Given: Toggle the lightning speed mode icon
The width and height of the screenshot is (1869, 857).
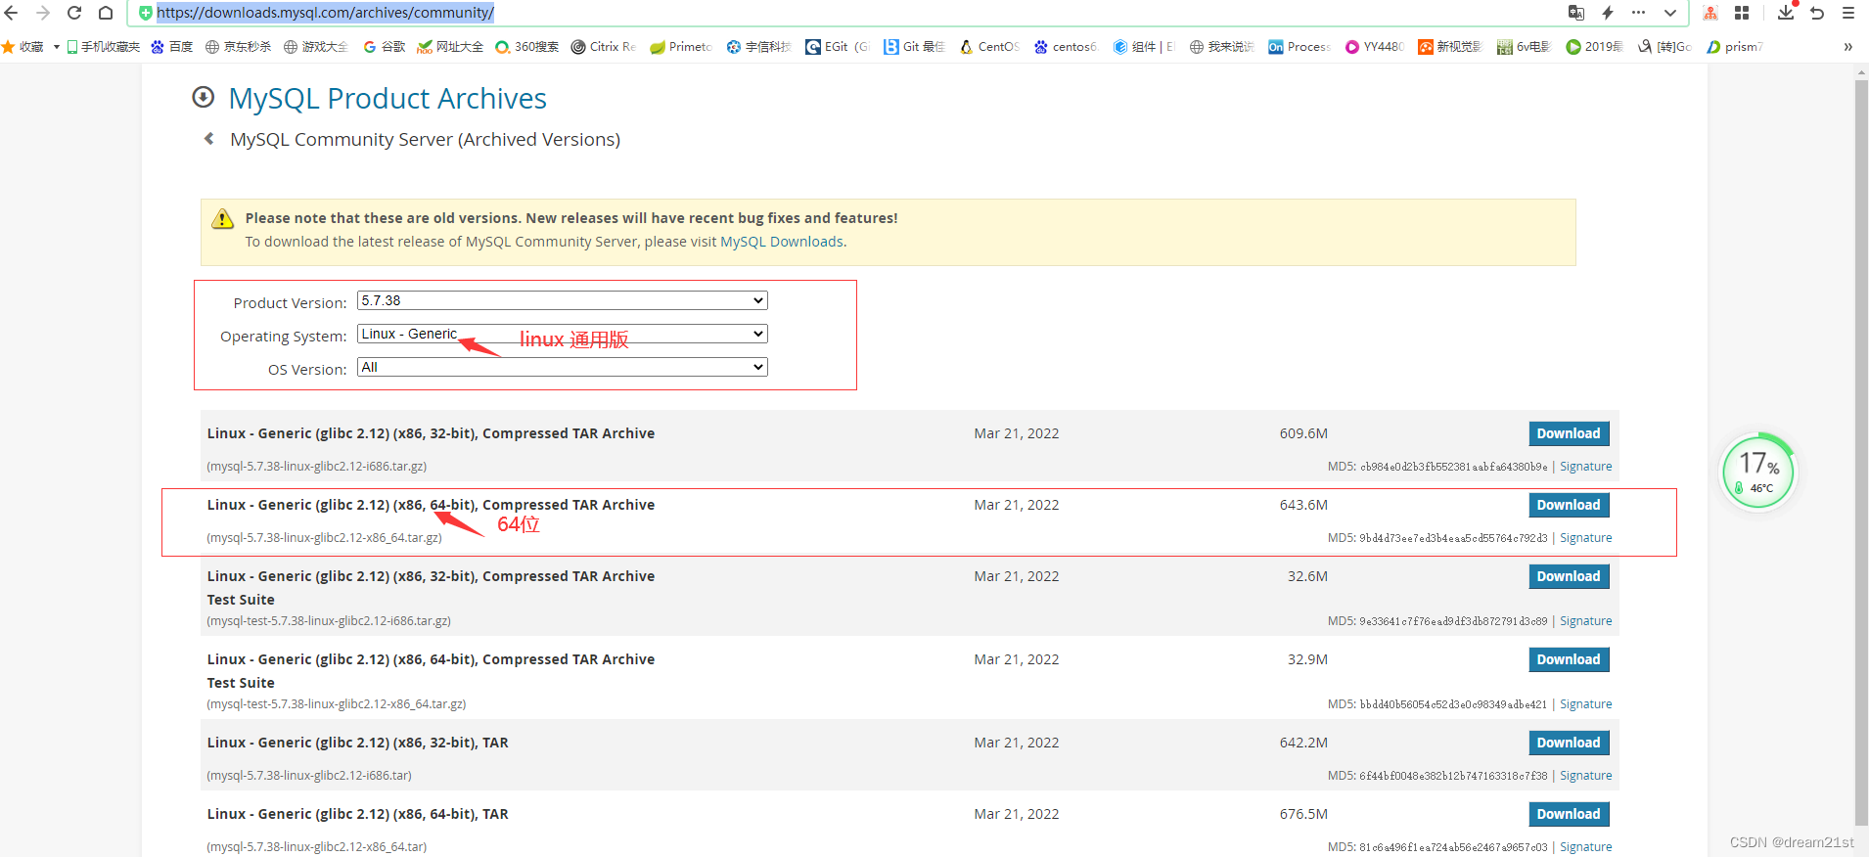Looking at the screenshot, I should tap(1608, 13).
